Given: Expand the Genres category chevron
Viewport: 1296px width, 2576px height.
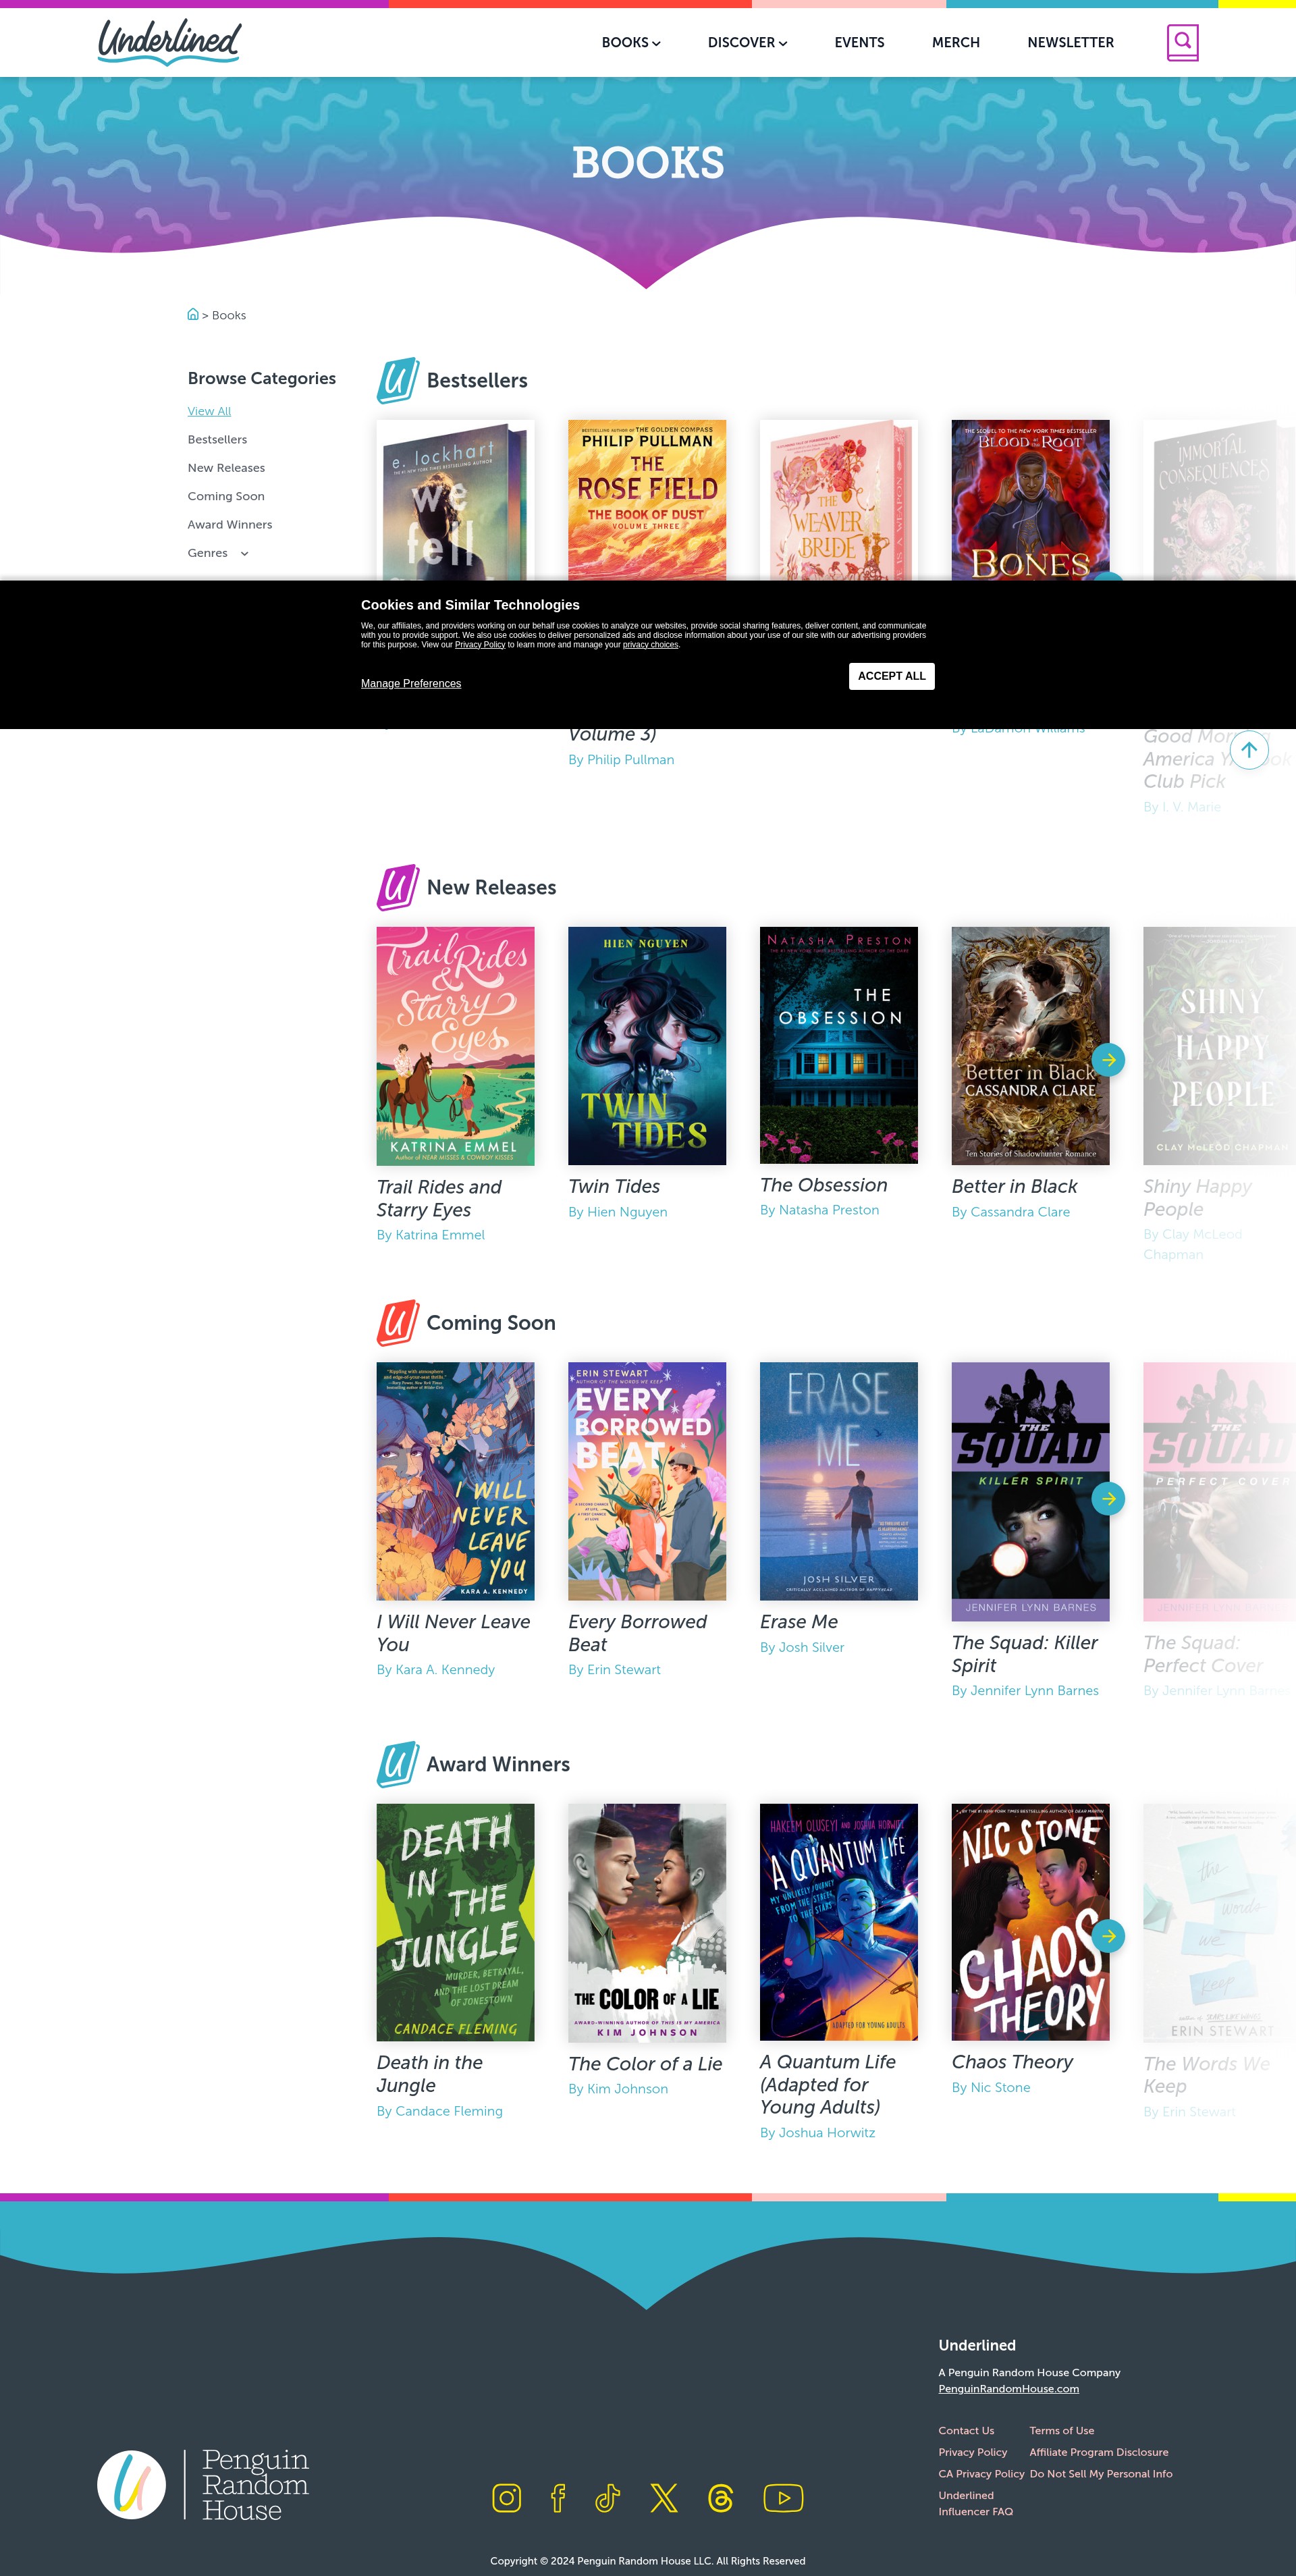Looking at the screenshot, I should point(244,554).
